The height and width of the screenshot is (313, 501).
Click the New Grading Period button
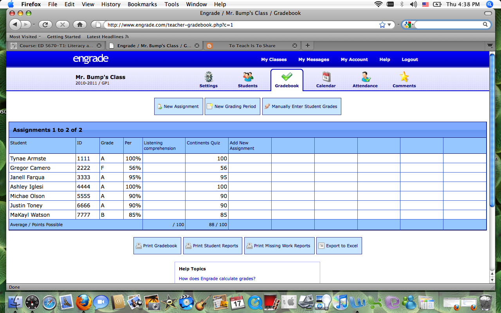point(232,106)
